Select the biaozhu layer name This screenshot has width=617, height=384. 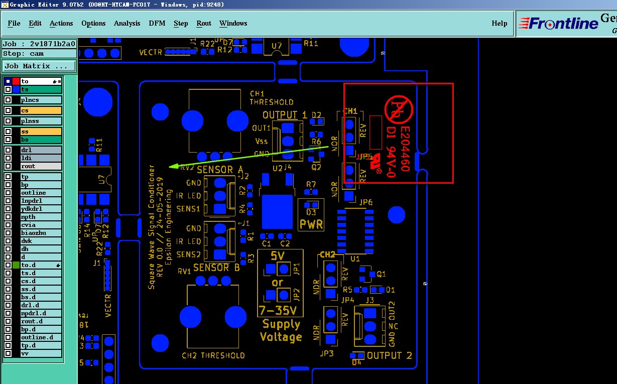pos(41,233)
